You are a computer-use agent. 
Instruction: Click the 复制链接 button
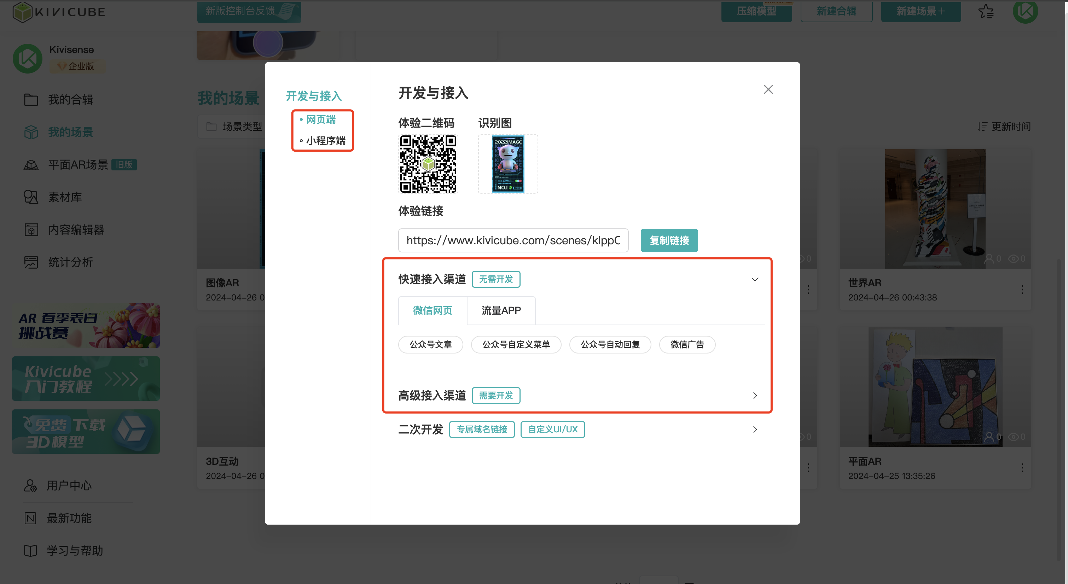[669, 240]
